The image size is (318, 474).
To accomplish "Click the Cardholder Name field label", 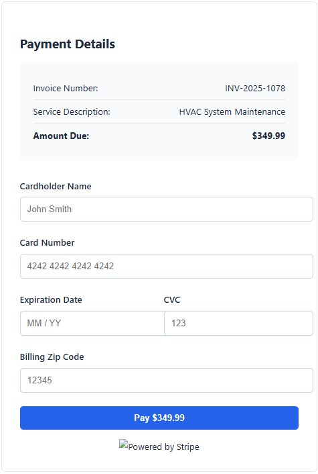I will pyautogui.click(x=56, y=186).
